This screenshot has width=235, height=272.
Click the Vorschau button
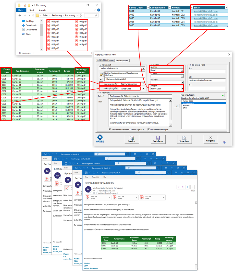point(184,139)
